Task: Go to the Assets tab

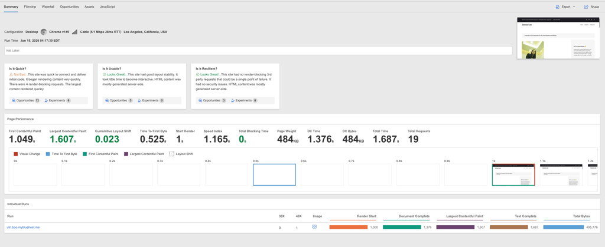Action: click(x=90, y=6)
